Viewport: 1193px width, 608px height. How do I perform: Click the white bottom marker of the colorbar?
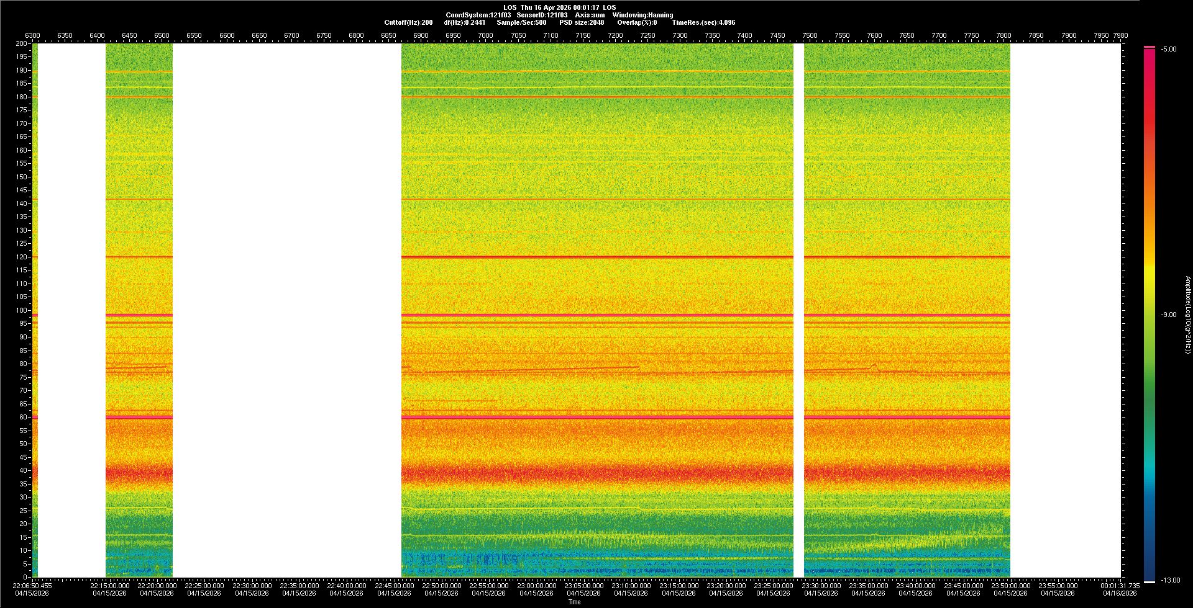click(x=1150, y=581)
